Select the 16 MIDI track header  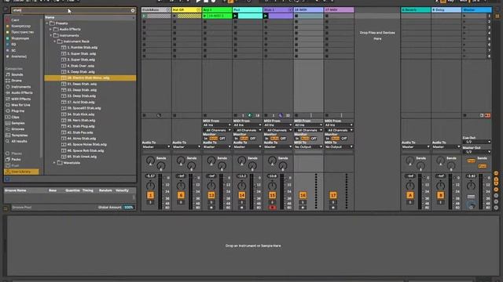coord(308,10)
